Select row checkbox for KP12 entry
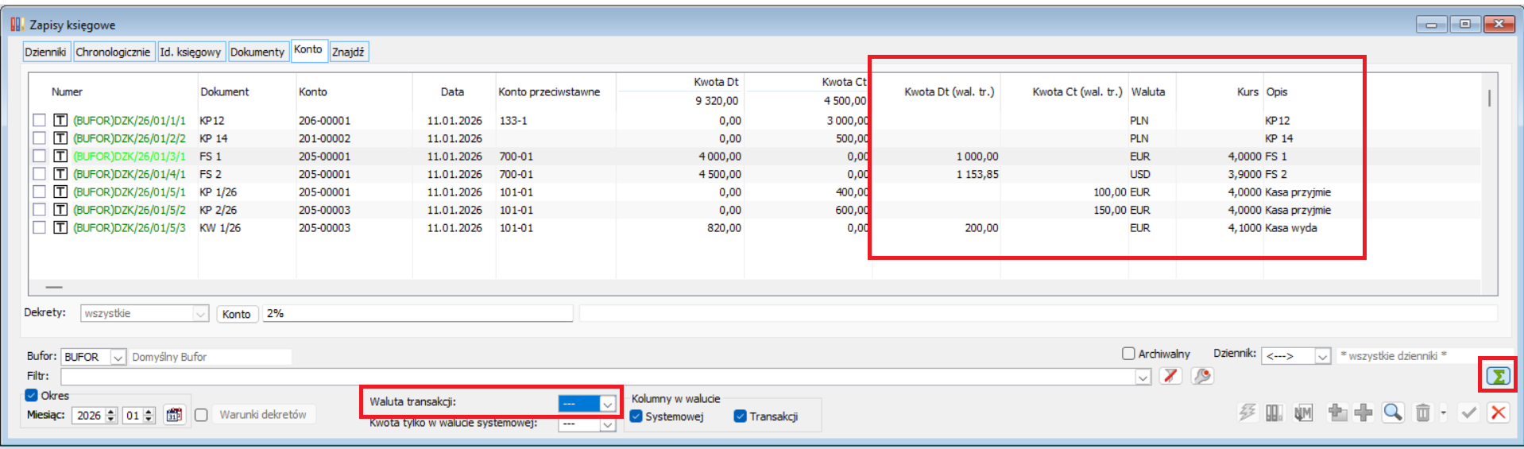 [x=39, y=120]
